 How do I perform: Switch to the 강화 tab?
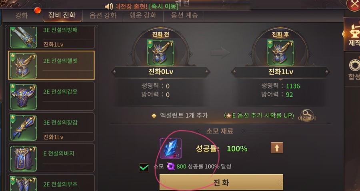click(x=22, y=15)
